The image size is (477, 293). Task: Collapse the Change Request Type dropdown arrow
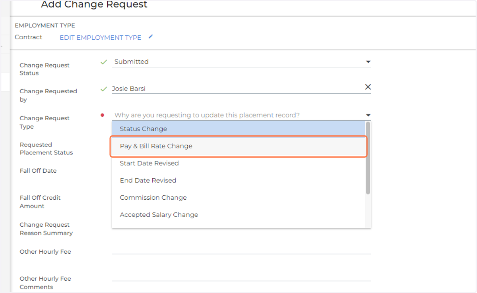tap(368, 116)
